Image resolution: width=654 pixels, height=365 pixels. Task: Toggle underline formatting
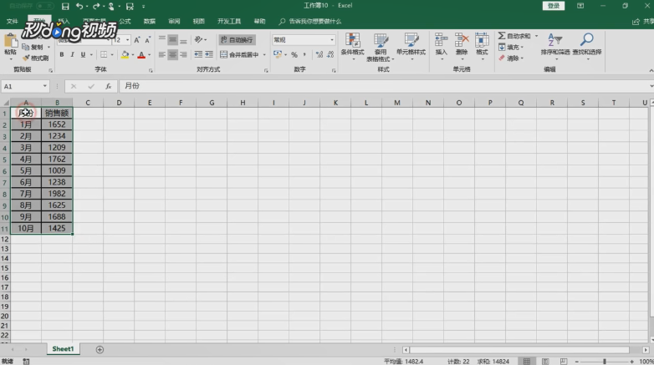click(x=83, y=54)
